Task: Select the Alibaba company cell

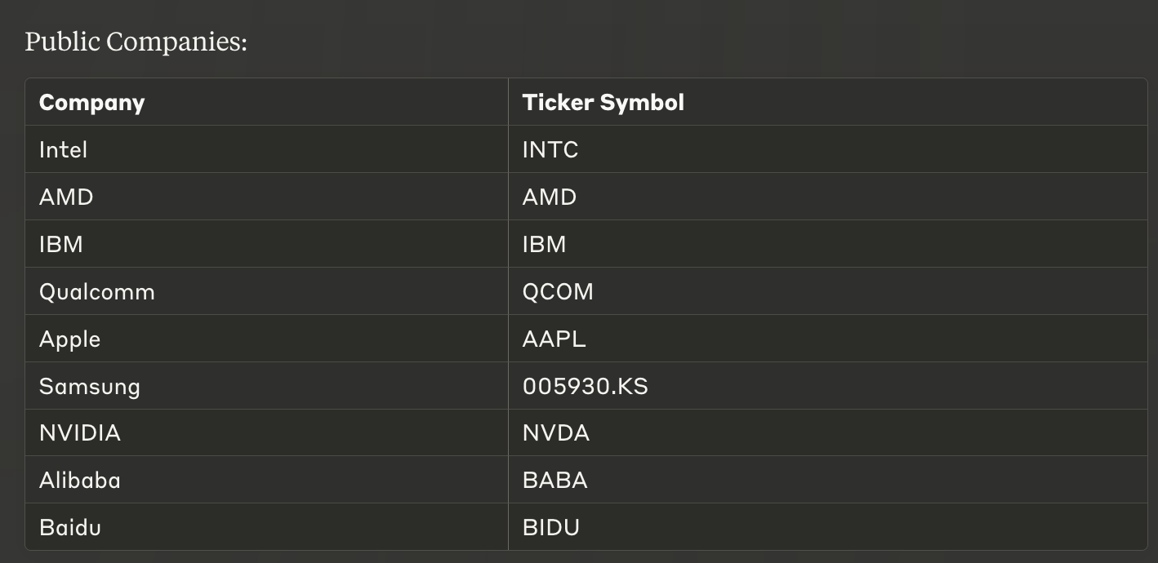Action: tap(266, 480)
